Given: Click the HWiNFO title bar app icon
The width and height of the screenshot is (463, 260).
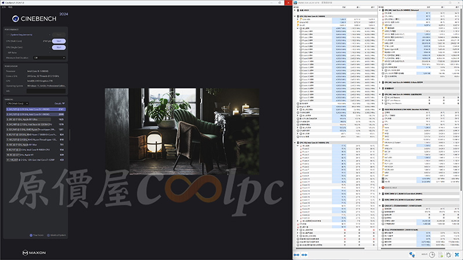Looking at the screenshot, I should coord(296,3).
